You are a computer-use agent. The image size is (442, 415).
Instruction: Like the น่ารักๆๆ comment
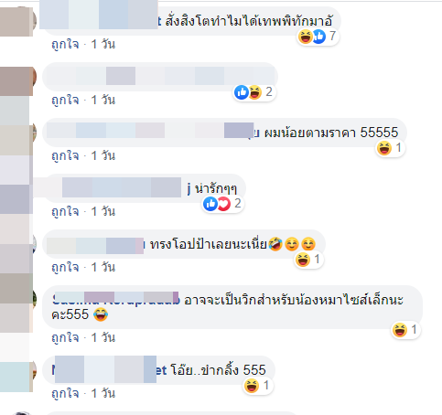(65, 212)
